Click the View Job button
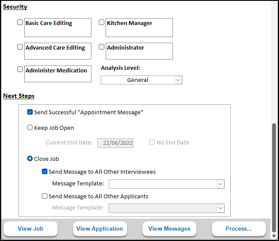Image resolution: width=279 pixels, height=241 pixels. tap(30, 229)
